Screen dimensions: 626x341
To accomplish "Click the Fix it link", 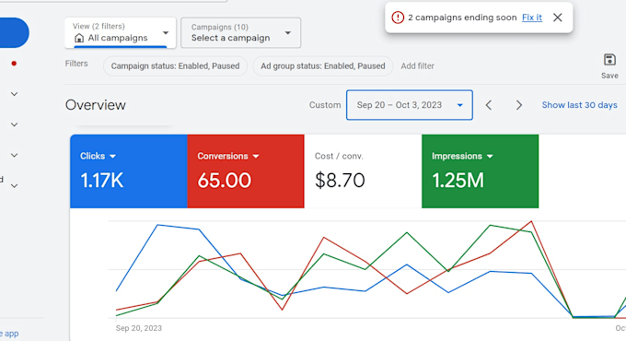I will point(532,18).
